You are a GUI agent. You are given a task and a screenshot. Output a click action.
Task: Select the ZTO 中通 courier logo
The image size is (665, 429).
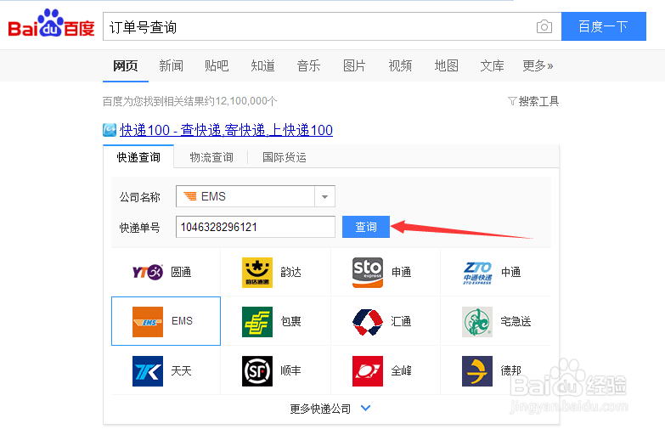click(x=477, y=273)
